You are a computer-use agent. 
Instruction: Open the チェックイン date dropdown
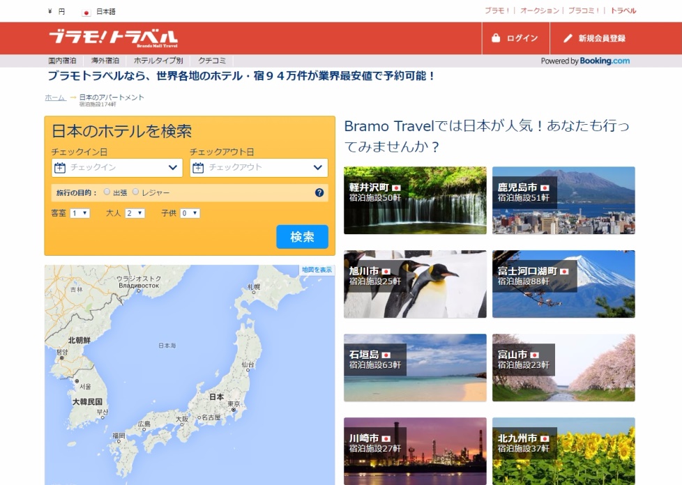[116, 168]
